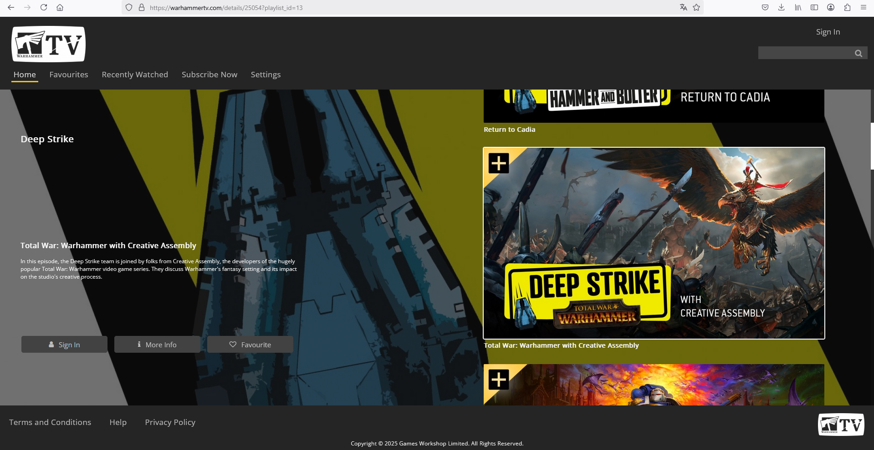Reload the page with the refresh icon

[x=44, y=7]
